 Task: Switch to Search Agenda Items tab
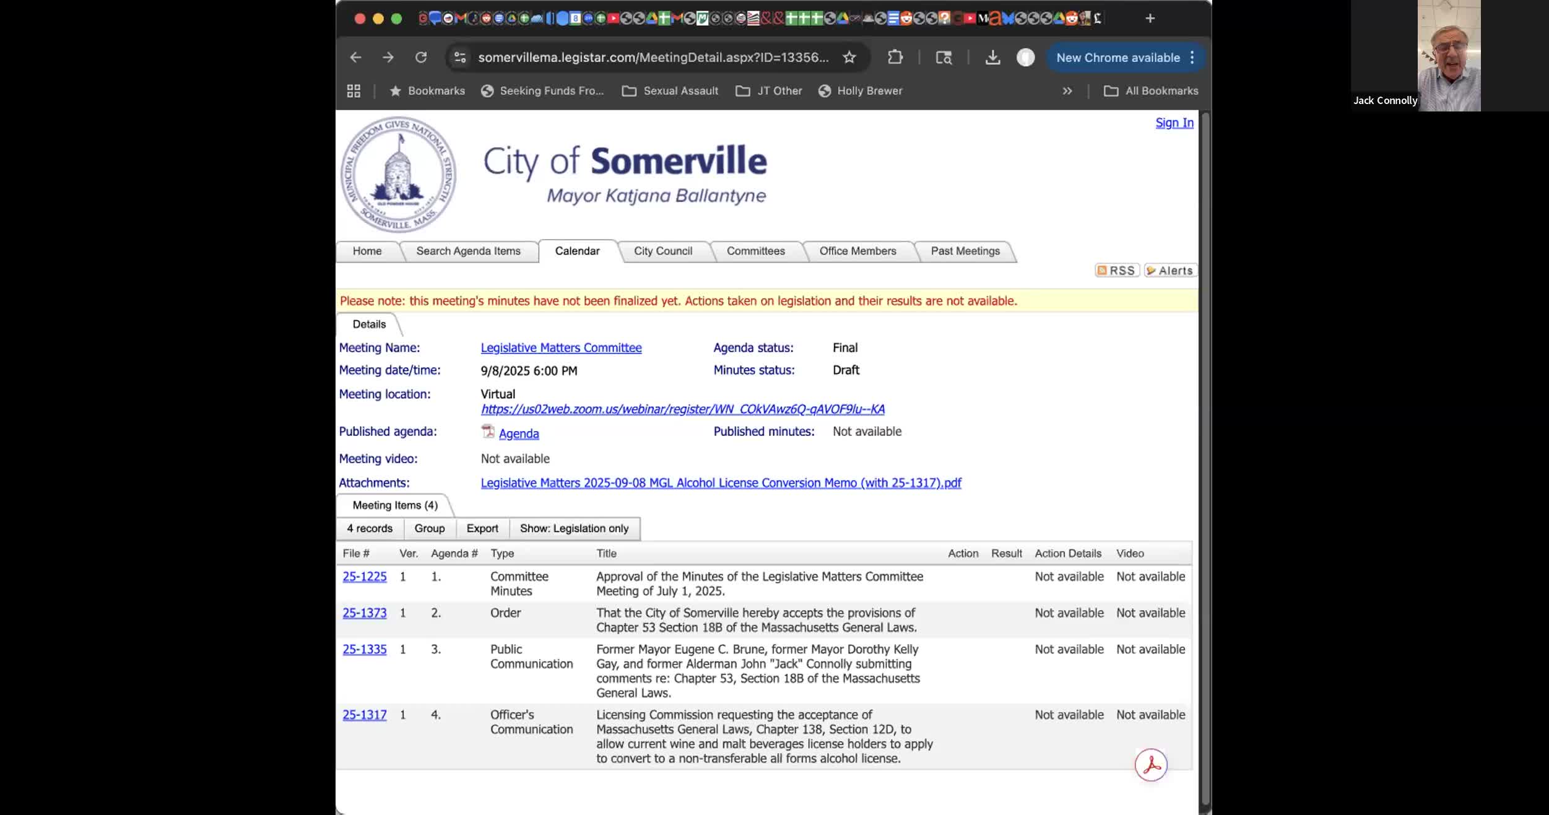[x=469, y=251]
